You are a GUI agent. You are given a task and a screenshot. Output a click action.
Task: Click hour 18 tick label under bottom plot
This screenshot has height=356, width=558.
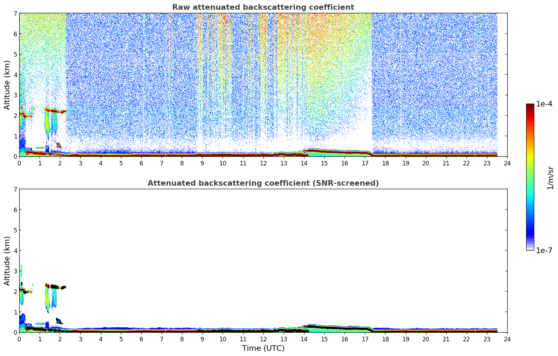pyautogui.click(x=385, y=339)
